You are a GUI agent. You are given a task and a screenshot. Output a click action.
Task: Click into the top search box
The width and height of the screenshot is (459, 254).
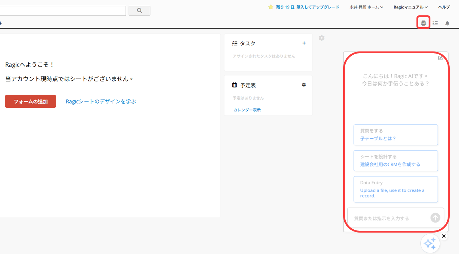pos(63,11)
